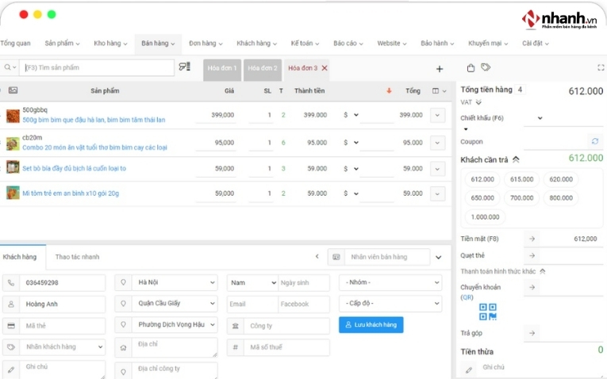607x379 pixels.
Task: Click the card icon beside Mã thẻ
Action: [11, 326]
